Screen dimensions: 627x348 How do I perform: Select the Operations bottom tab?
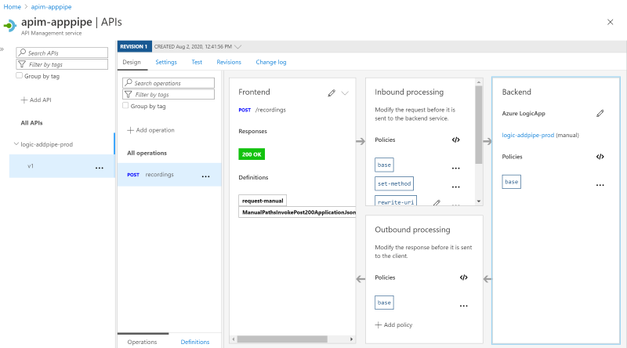tap(142, 342)
